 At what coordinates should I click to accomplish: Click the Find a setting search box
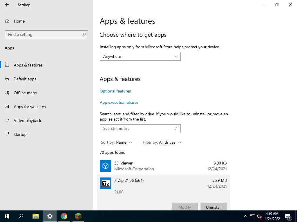click(x=46, y=35)
